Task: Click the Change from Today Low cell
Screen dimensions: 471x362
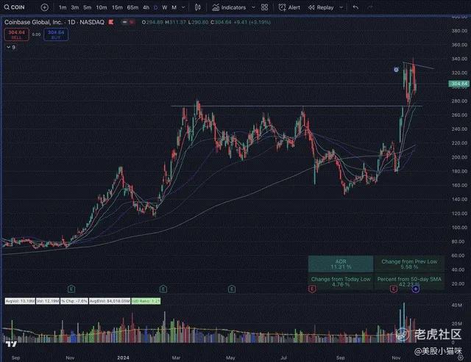Action: pyautogui.click(x=341, y=281)
